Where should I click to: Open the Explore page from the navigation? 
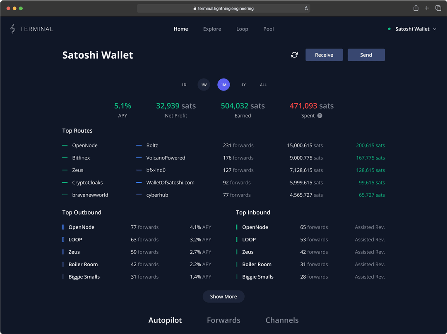212,29
